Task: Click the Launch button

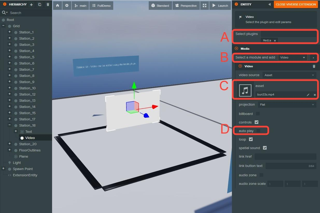Action: click(x=220, y=5)
